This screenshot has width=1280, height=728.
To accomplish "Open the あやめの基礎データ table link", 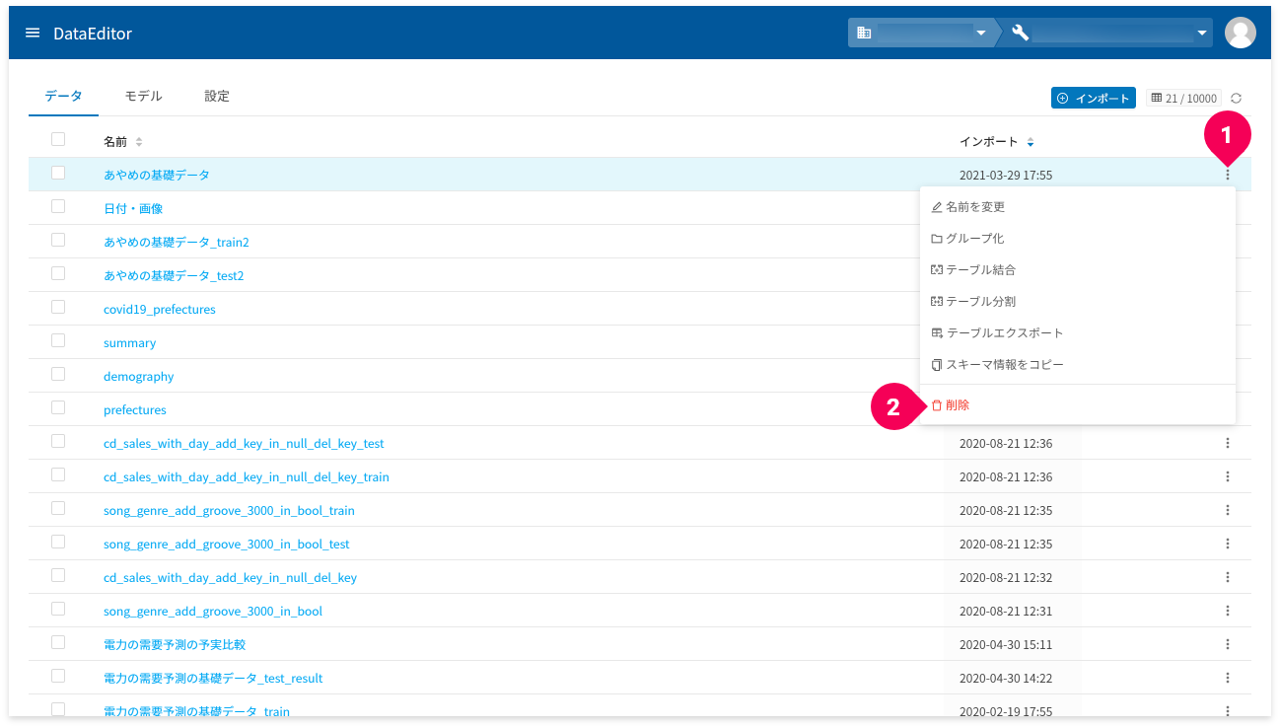I will pos(157,175).
